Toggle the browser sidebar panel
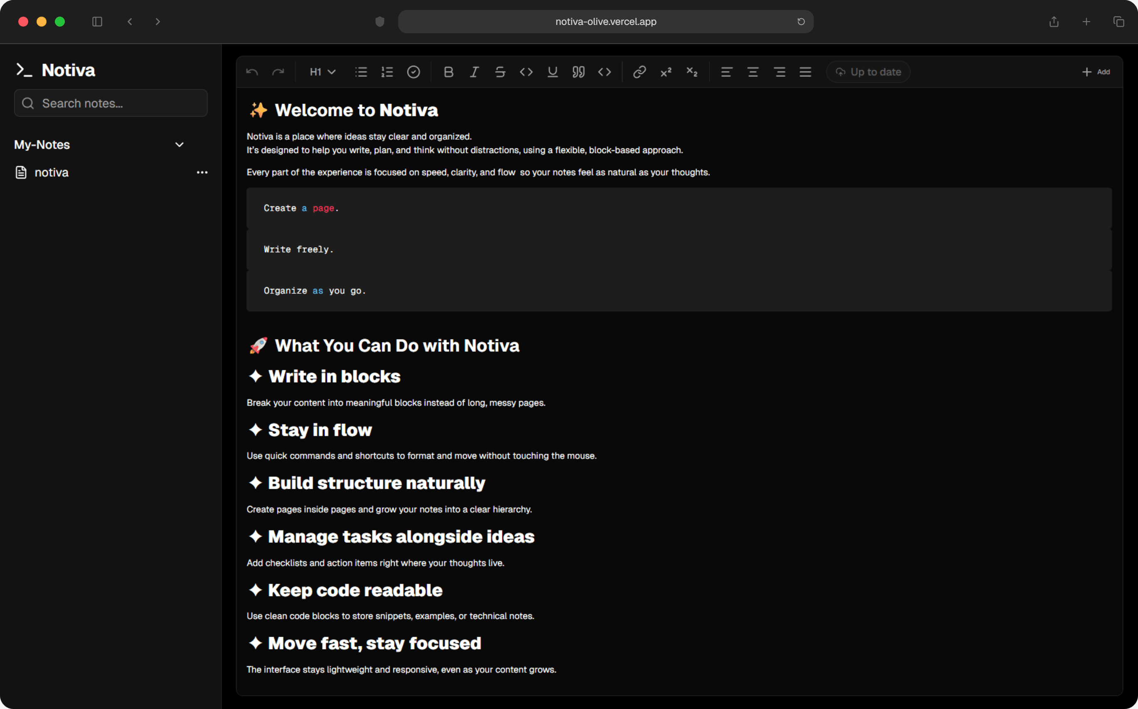This screenshot has height=709, width=1138. click(97, 22)
